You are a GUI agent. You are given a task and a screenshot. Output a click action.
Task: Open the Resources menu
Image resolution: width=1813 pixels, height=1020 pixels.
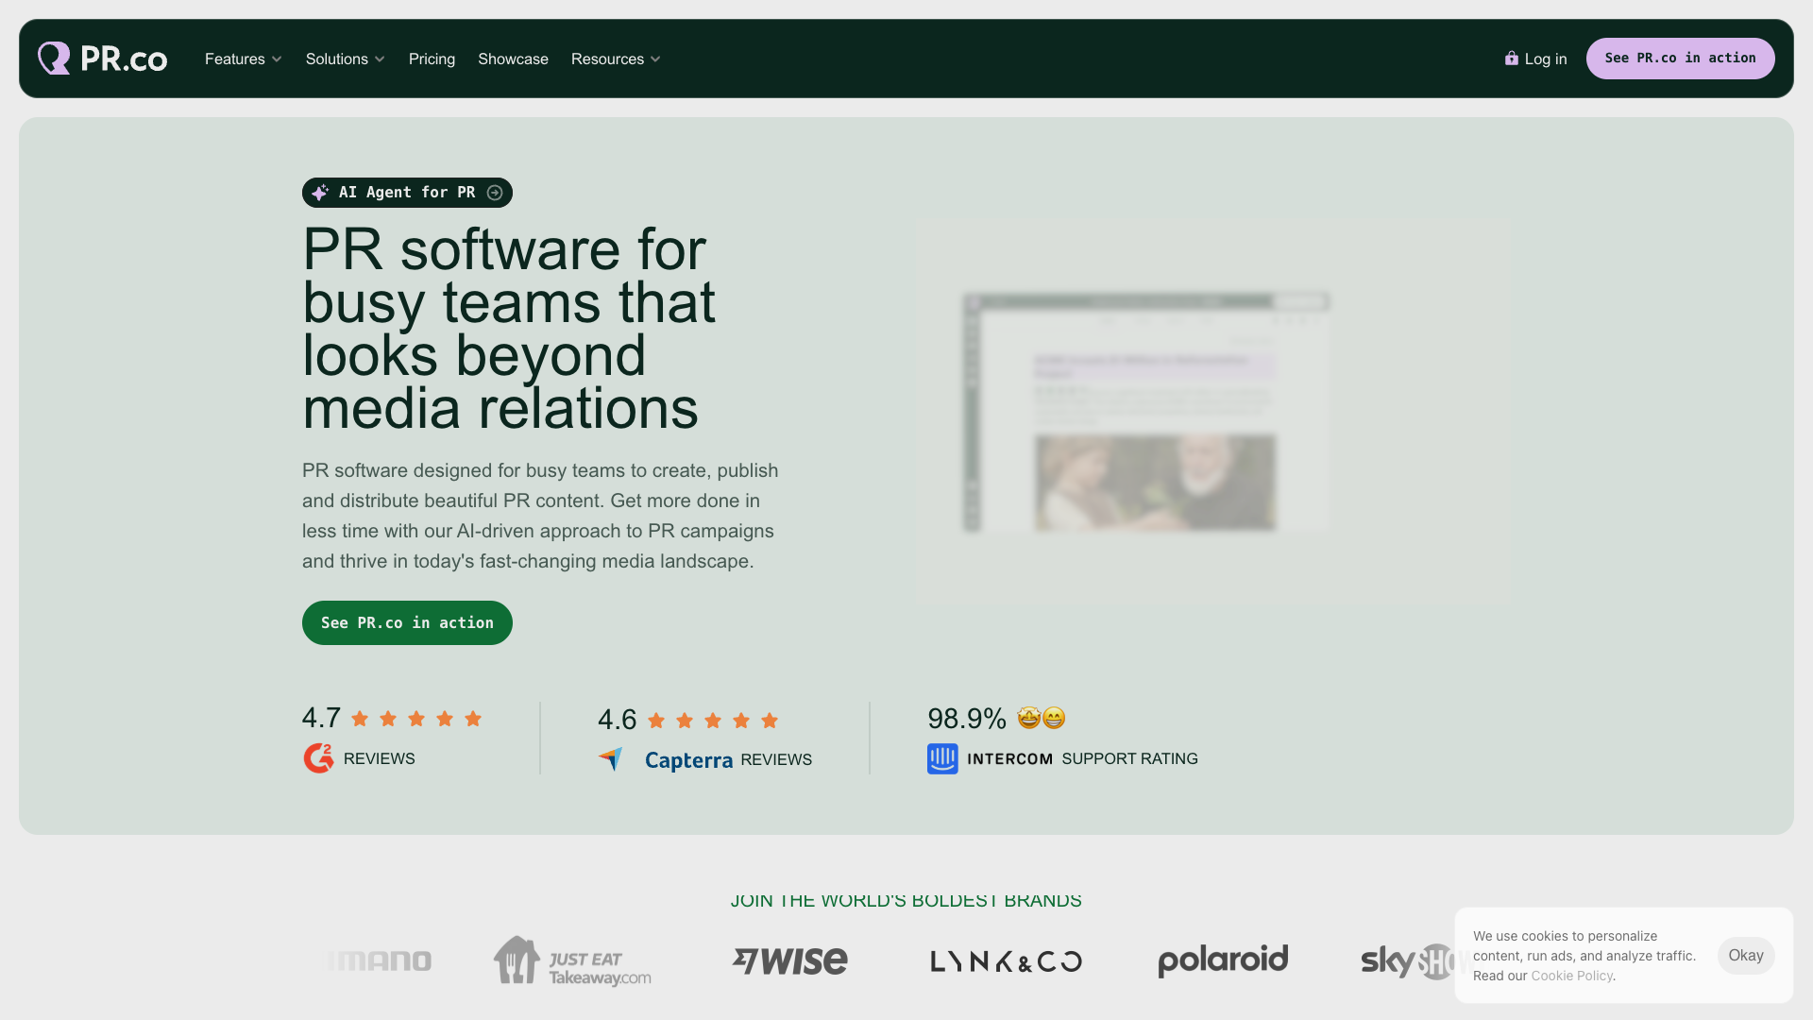click(x=616, y=59)
